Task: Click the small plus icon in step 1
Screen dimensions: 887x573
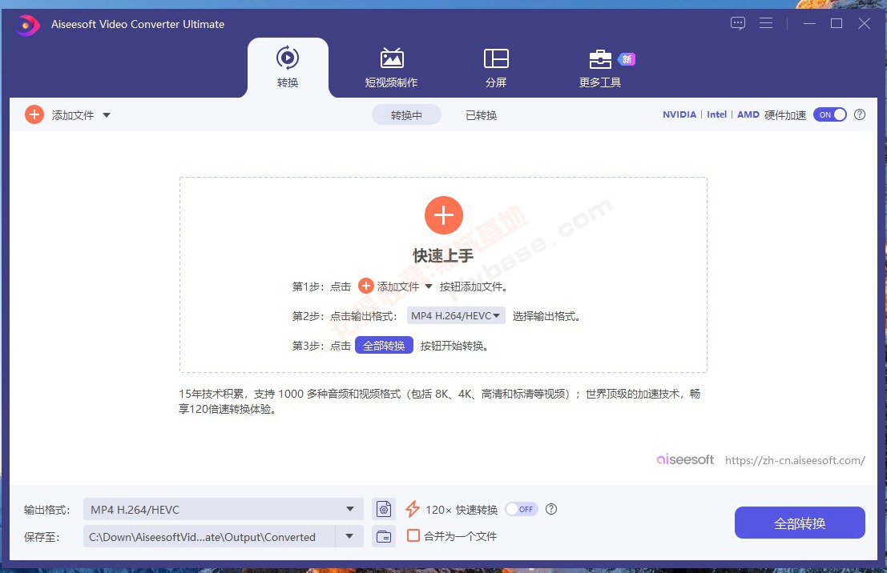Action: tap(366, 286)
